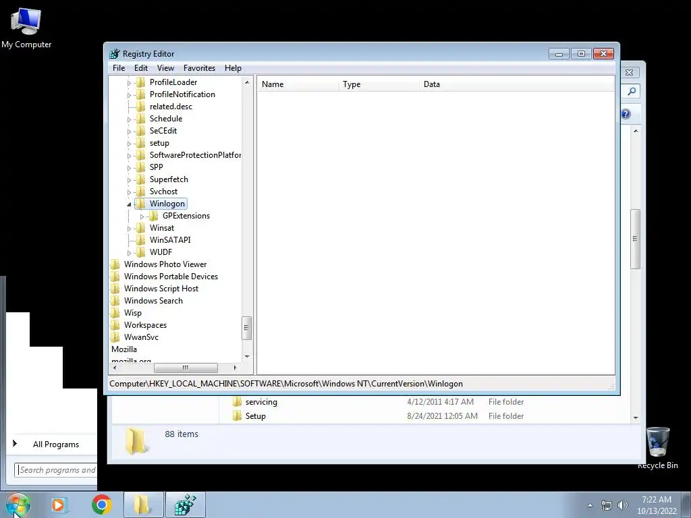Image resolution: width=691 pixels, height=518 pixels.
Task: Click tree pane horizontal scroll left arrow
Action: tap(115, 368)
